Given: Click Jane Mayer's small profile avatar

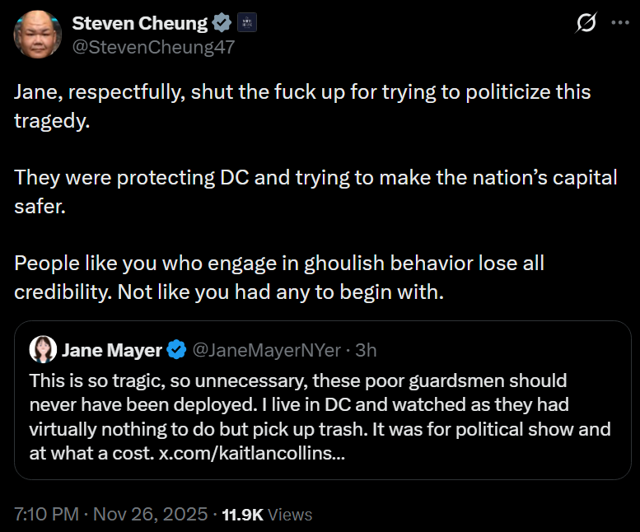Looking at the screenshot, I should tap(43, 350).
